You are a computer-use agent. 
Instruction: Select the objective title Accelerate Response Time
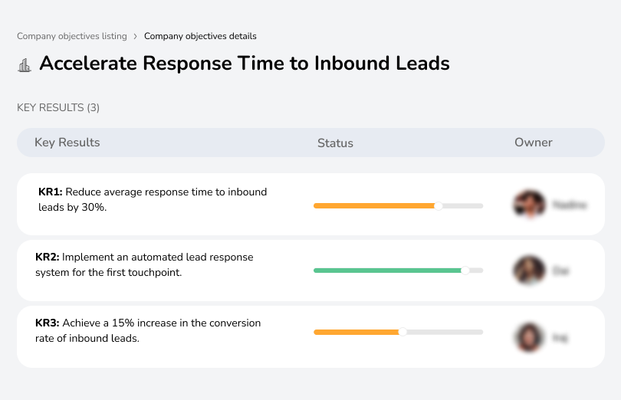(x=245, y=64)
